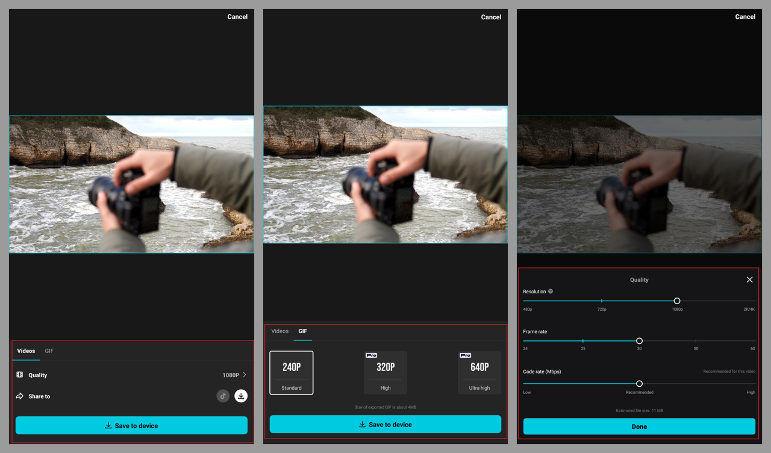This screenshot has width=771, height=453.
Task: Click the Frame rate slider handle at 30
Action: coord(639,340)
